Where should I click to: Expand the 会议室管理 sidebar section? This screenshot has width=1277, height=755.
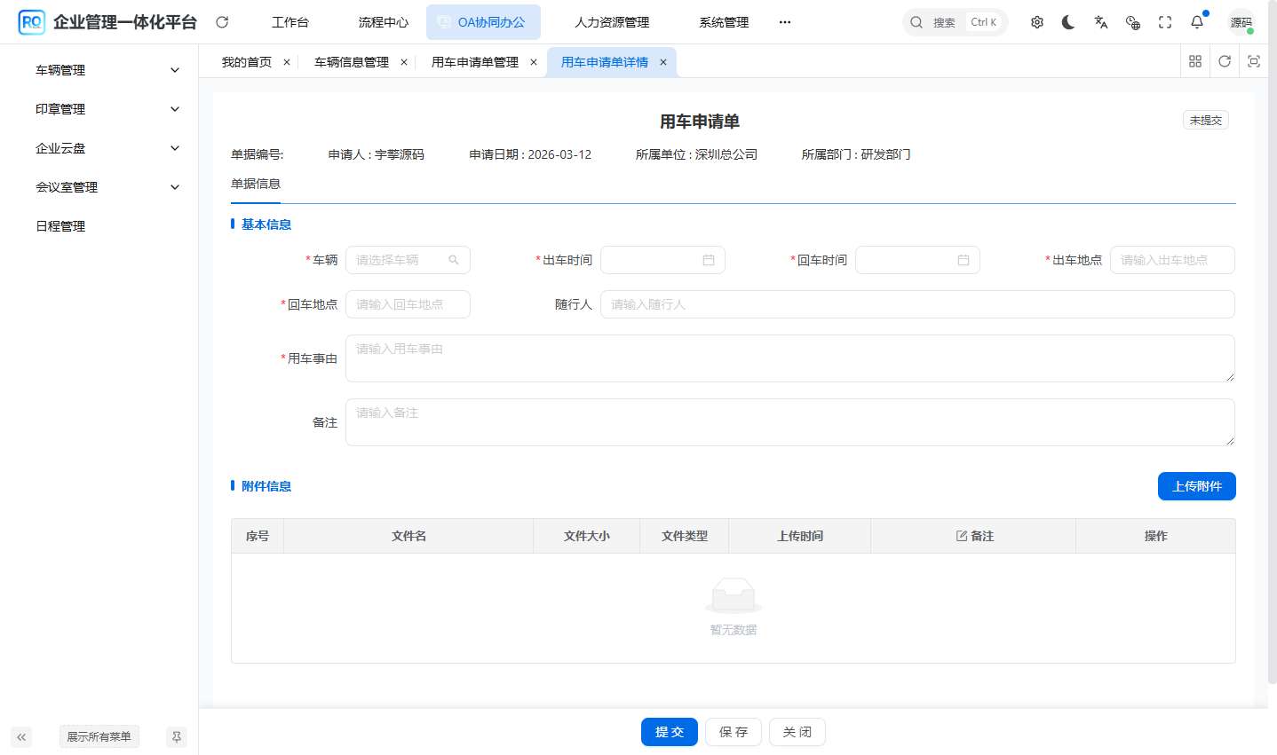(x=107, y=186)
